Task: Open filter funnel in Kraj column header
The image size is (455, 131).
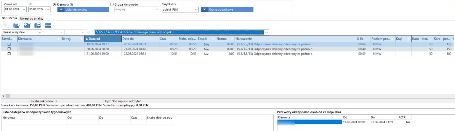Action: point(409,39)
